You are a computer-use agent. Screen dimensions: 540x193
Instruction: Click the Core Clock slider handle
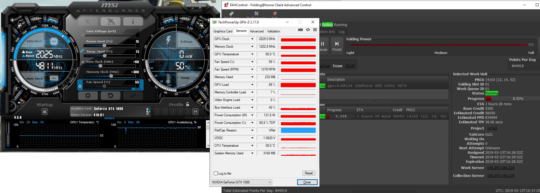tap(100, 66)
